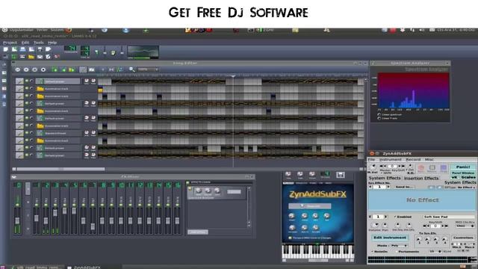Increase the part number stepper beside Enabled

click(386, 217)
